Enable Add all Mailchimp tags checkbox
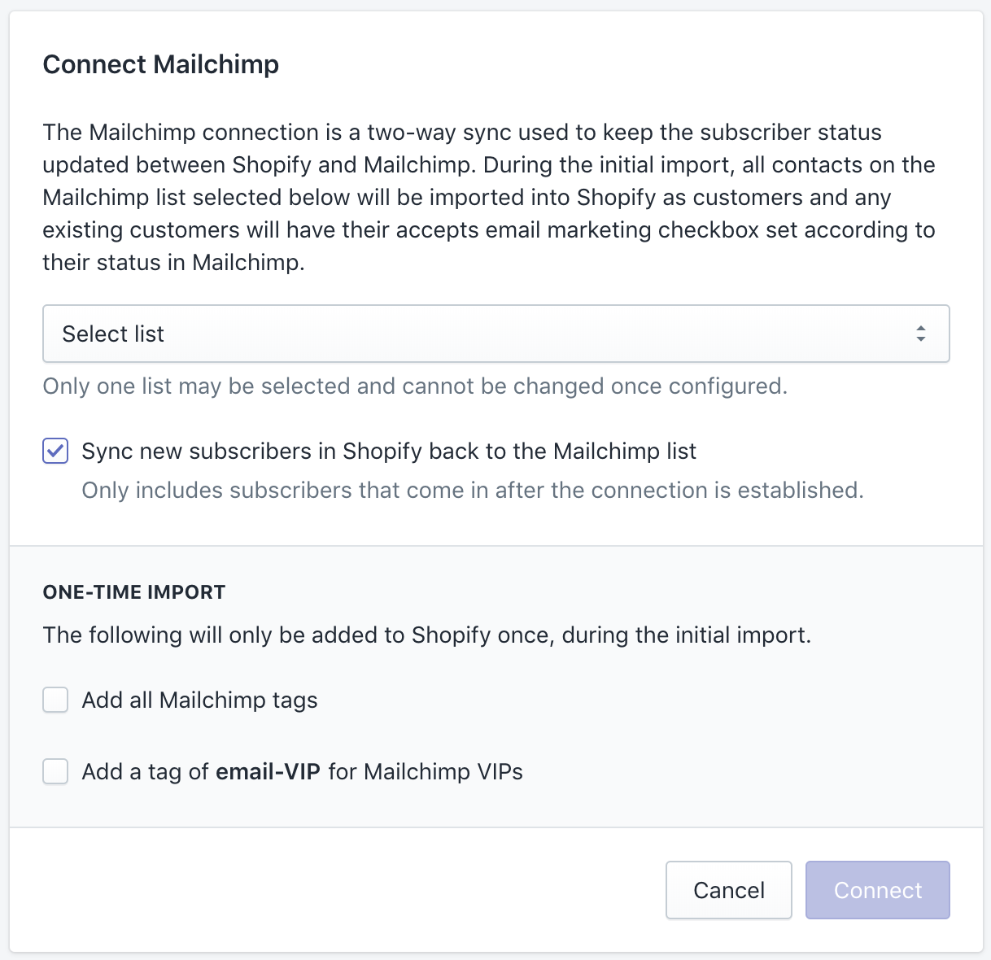 pyautogui.click(x=55, y=700)
